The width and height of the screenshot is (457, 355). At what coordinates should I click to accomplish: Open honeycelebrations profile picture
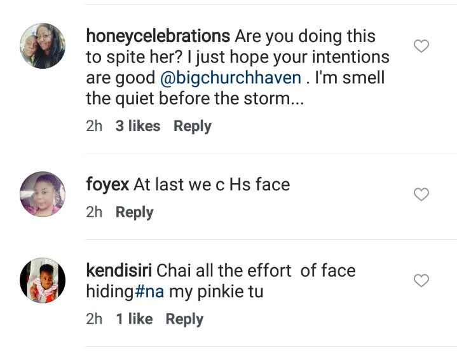coord(43,46)
